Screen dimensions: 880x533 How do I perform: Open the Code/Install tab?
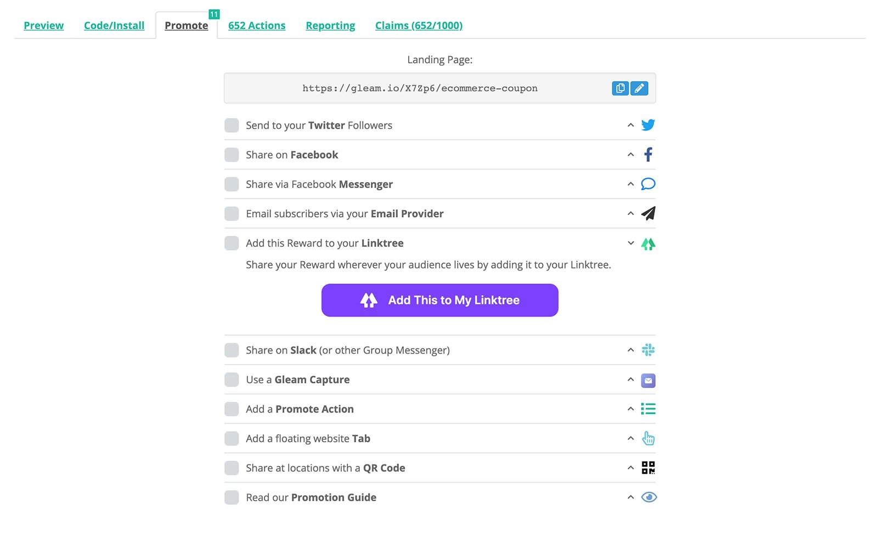(x=114, y=26)
